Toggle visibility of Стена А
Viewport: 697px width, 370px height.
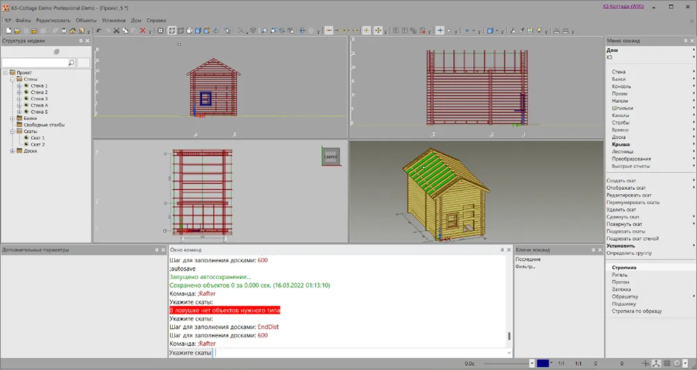[x=26, y=105]
